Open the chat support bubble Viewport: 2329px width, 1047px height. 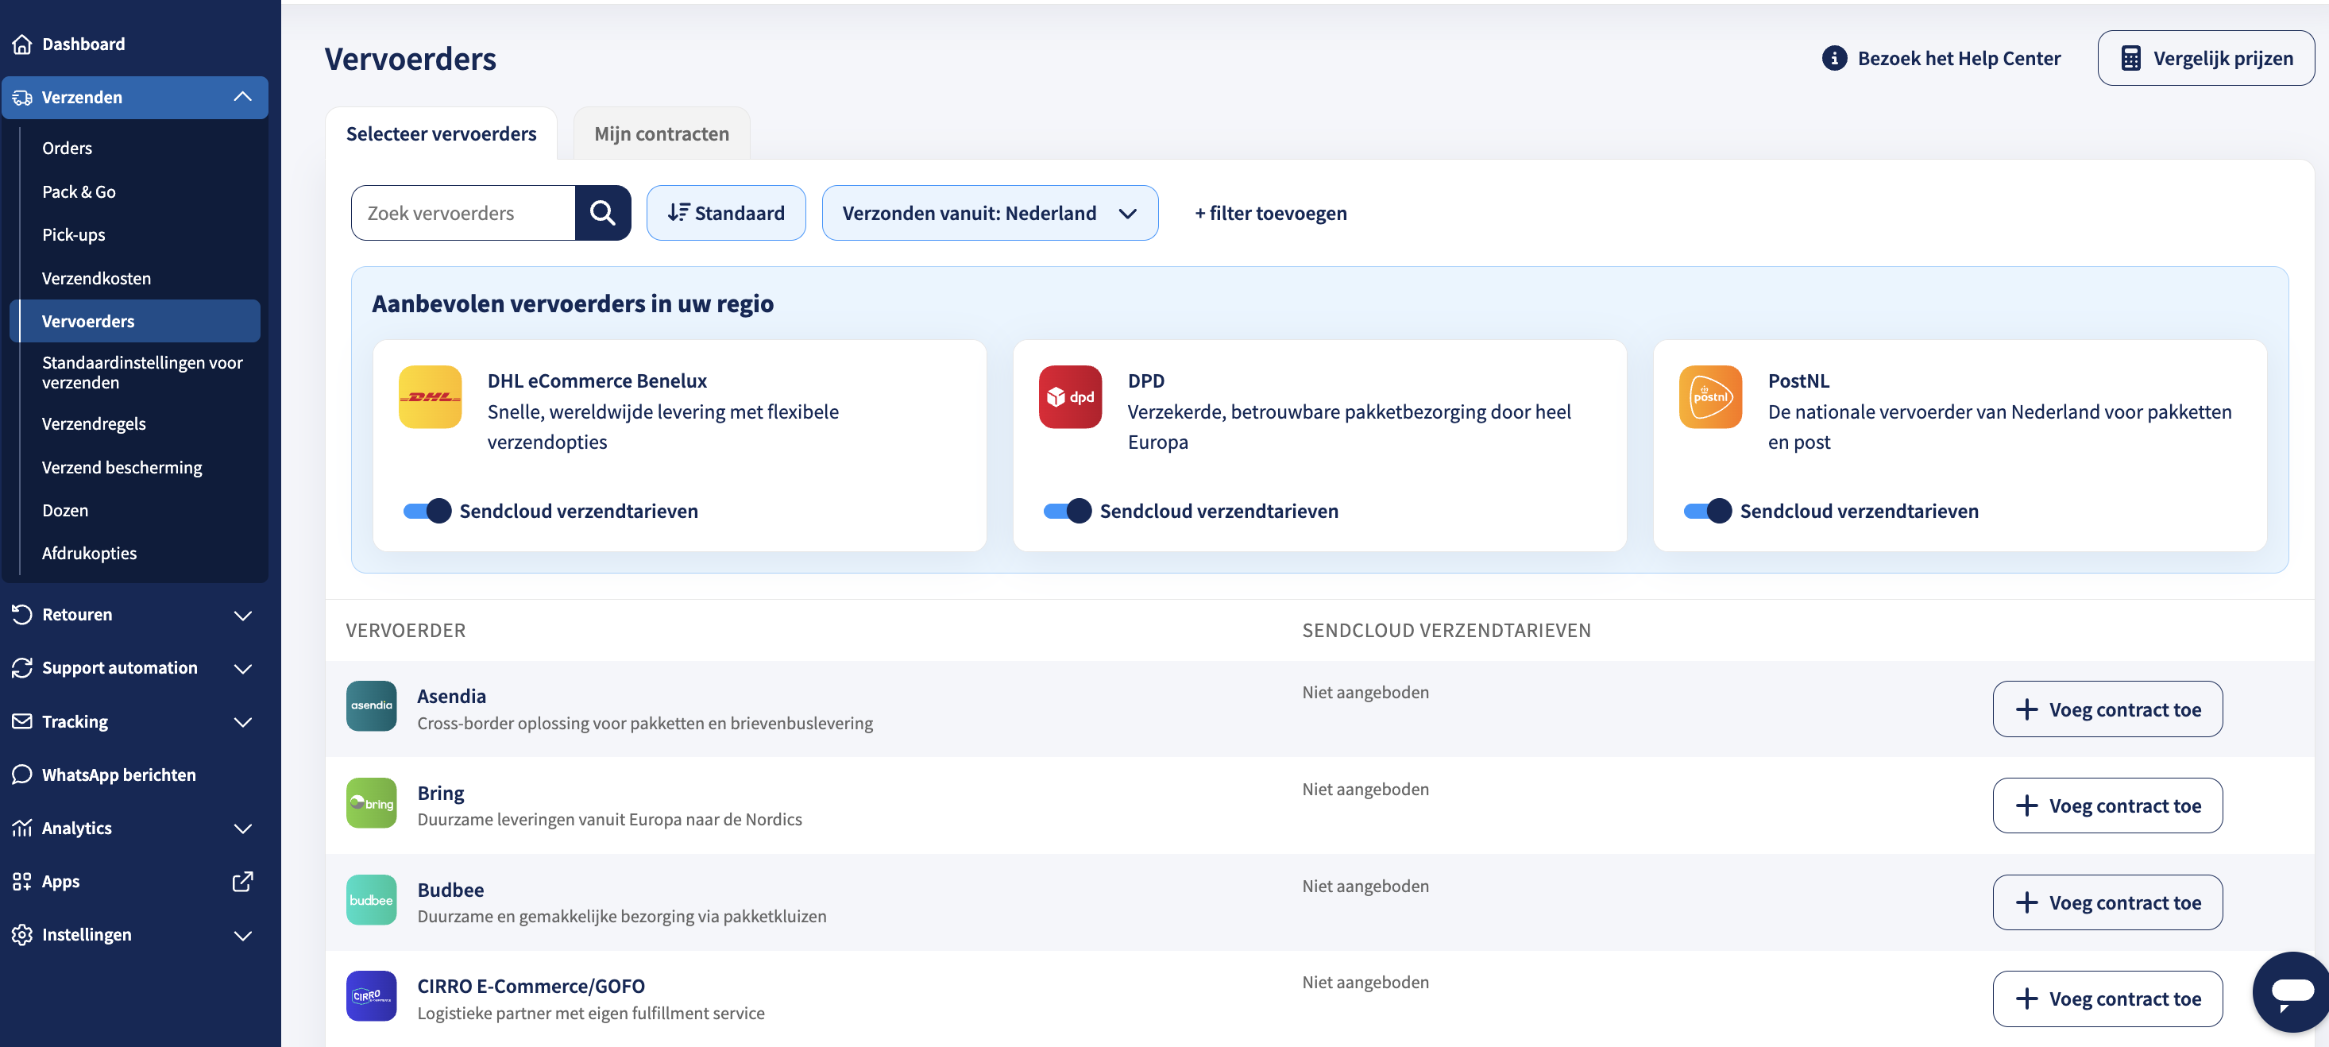(x=2291, y=991)
